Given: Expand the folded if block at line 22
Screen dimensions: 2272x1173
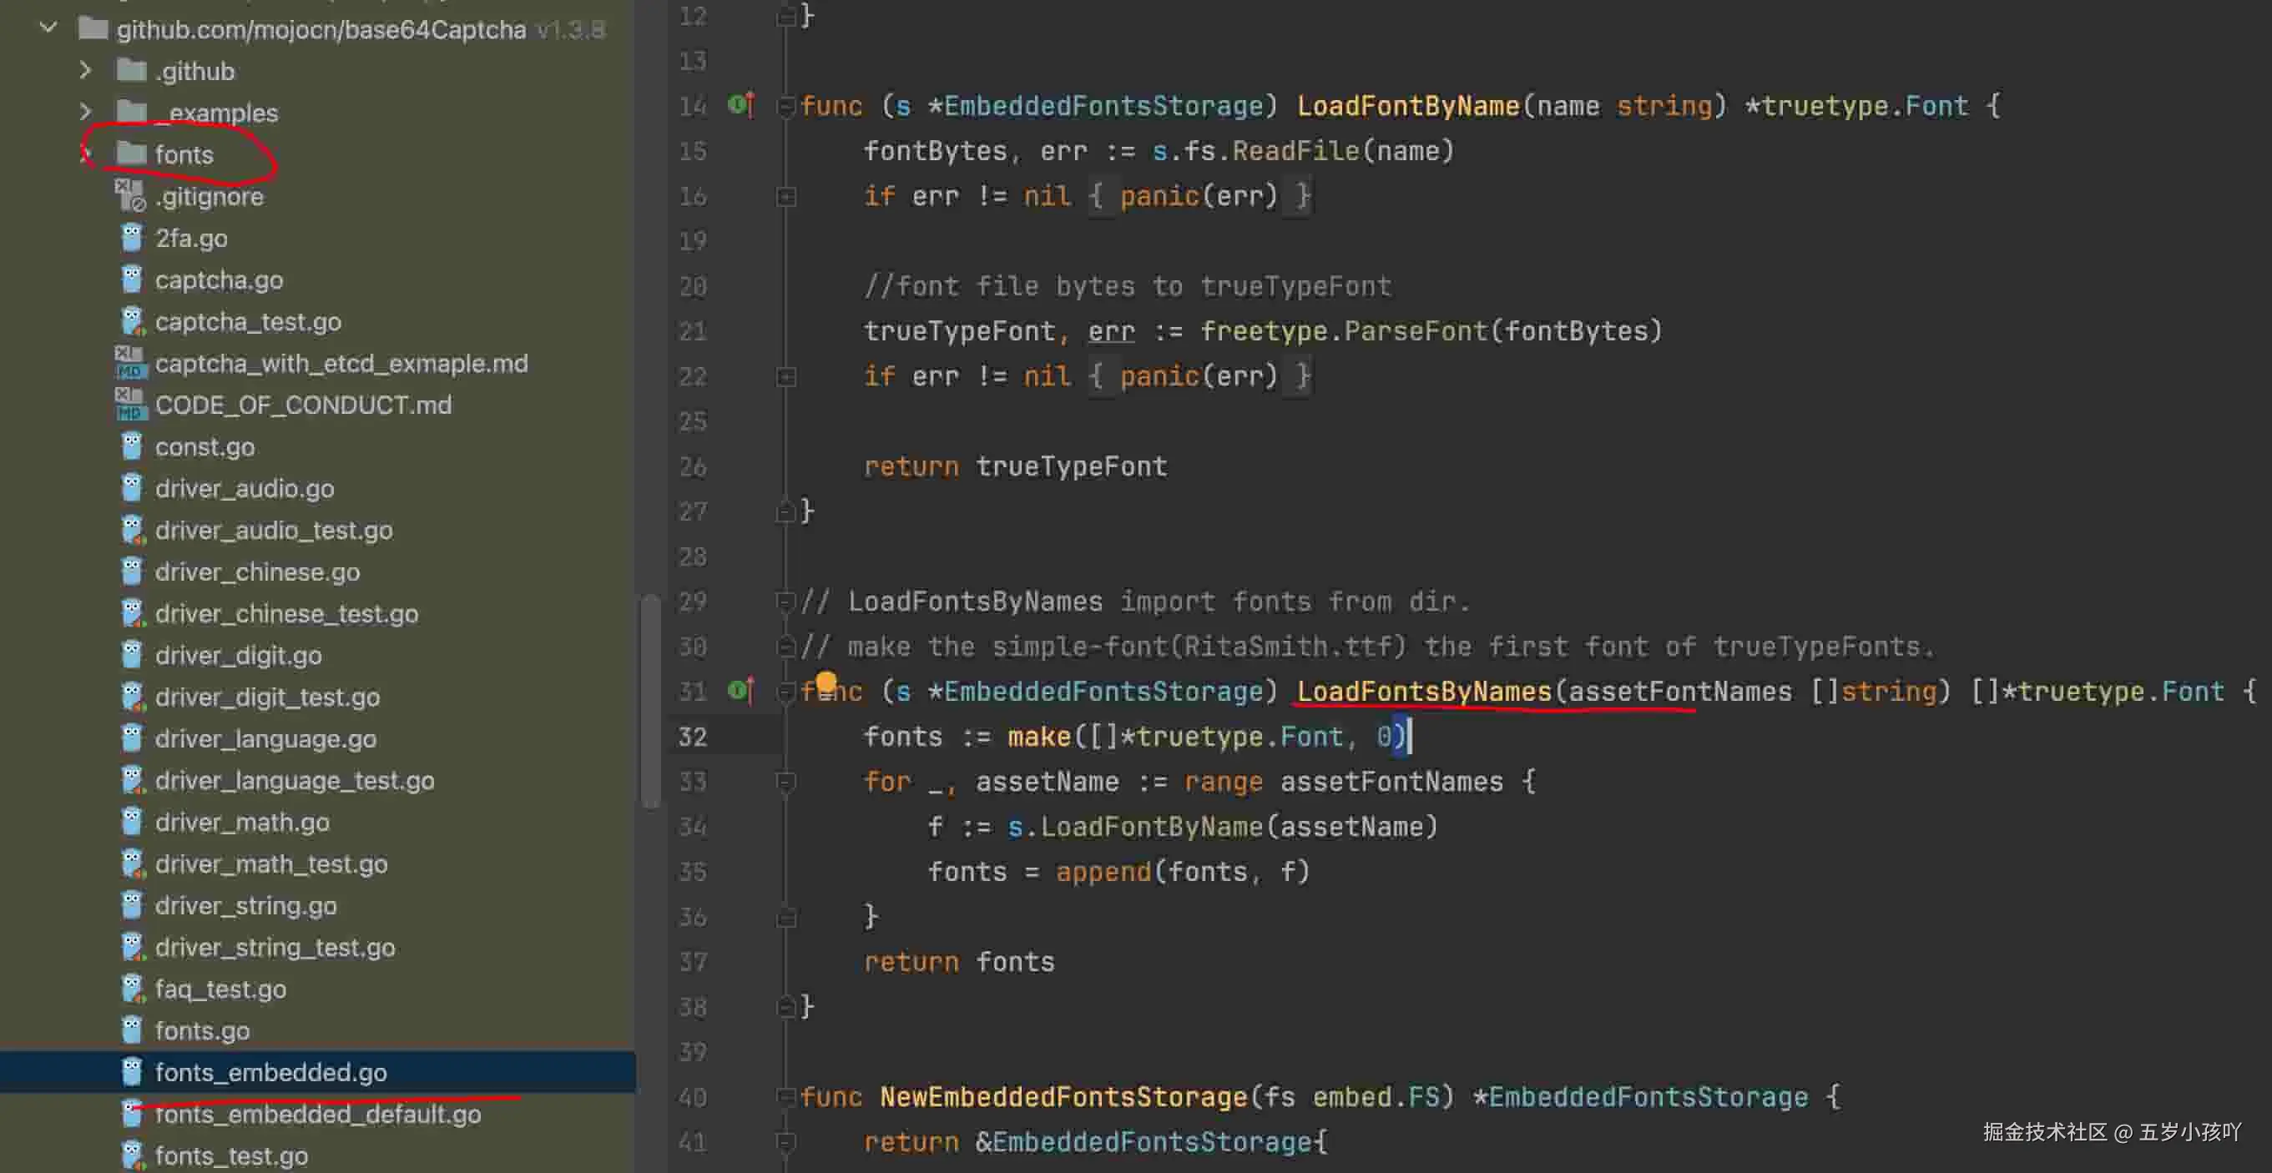Looking at the screenshot, I should point(785,377).
